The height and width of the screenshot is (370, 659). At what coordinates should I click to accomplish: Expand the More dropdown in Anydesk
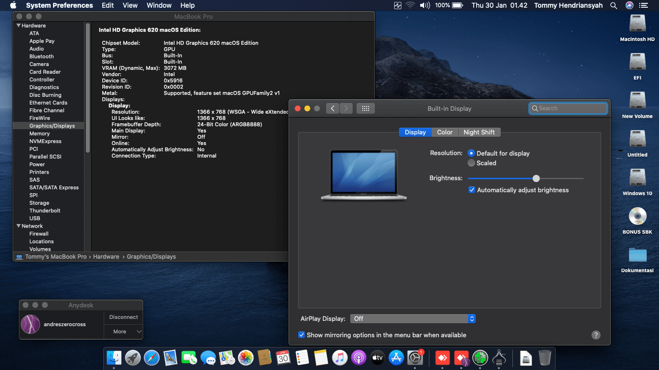coord(124,331)
